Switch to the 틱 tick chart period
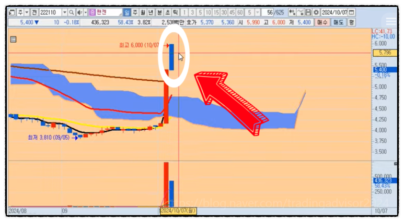404x222 pixels. tap(176, 13)
